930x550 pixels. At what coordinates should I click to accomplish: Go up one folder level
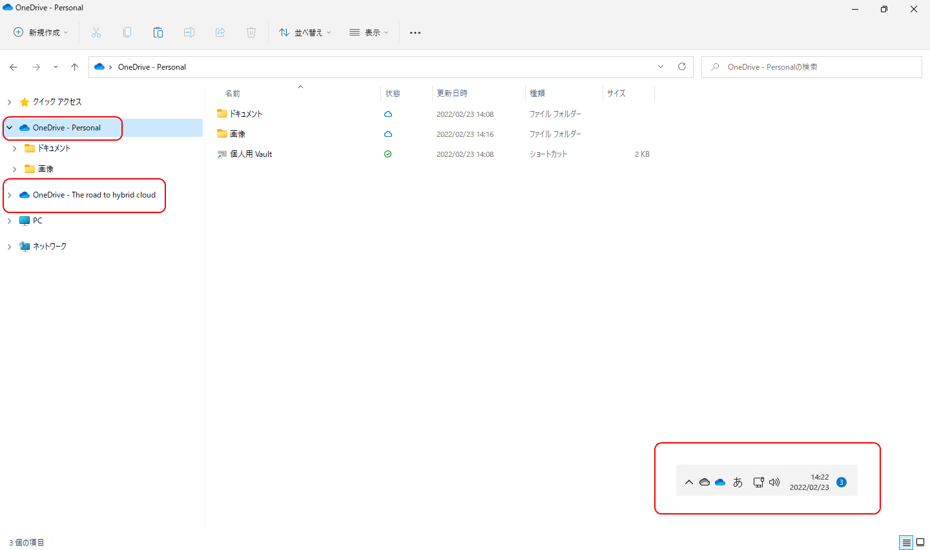coord(75,67)
